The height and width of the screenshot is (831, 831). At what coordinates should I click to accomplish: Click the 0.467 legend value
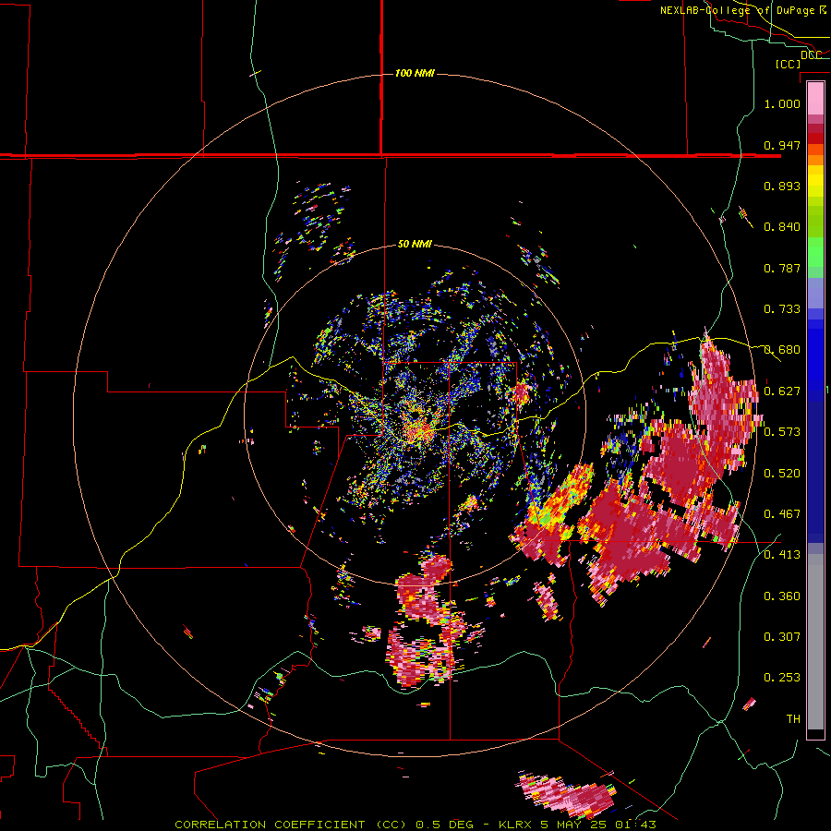(x=782, y=514)
